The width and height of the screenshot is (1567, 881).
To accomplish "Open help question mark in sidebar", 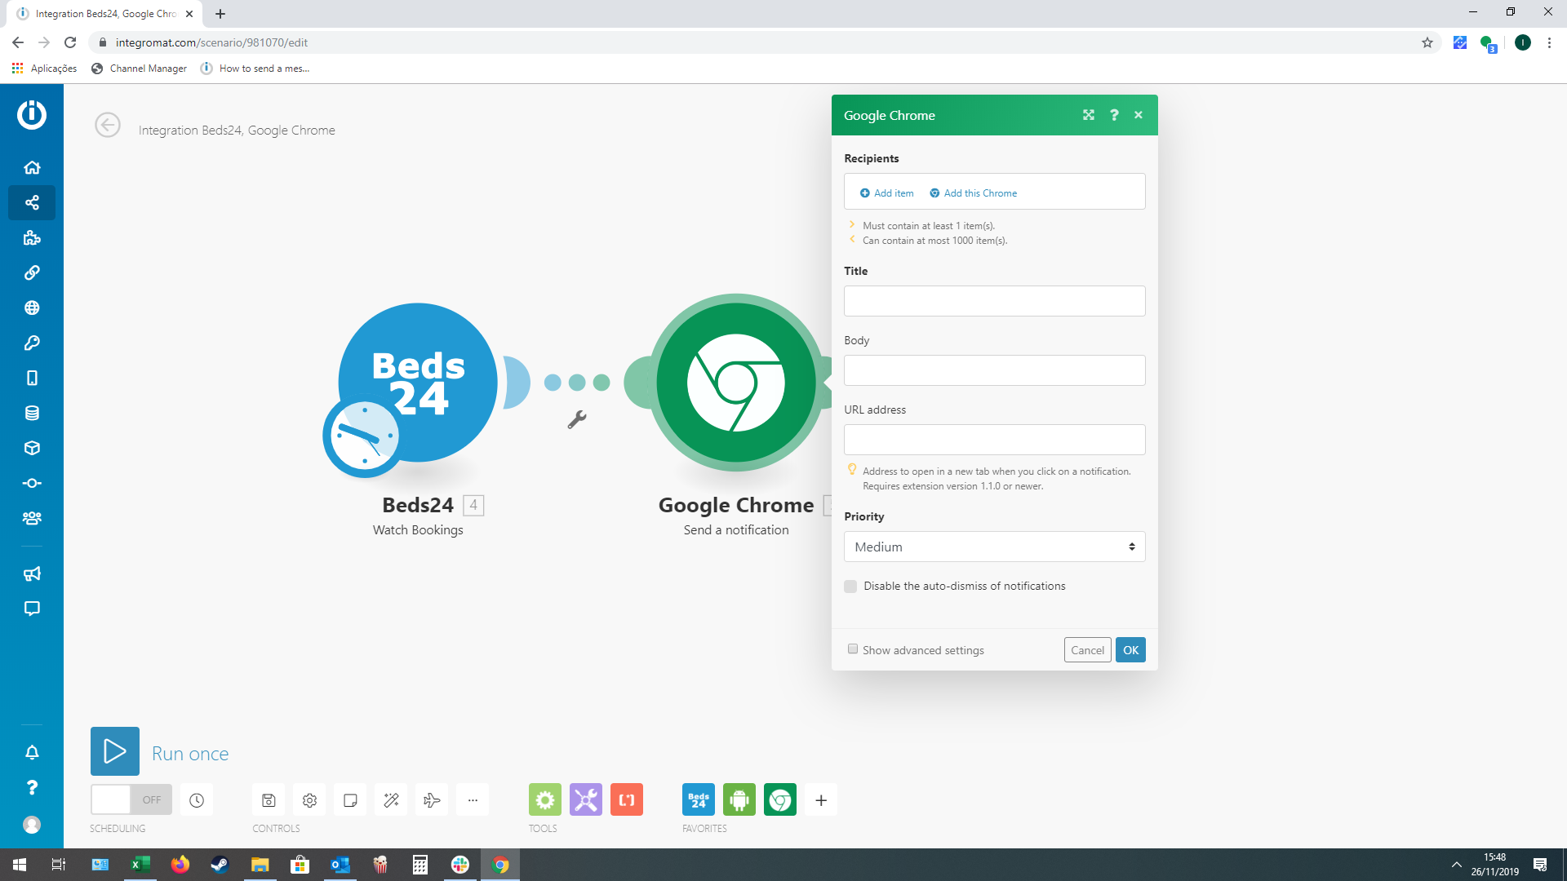I will [32, 787].
